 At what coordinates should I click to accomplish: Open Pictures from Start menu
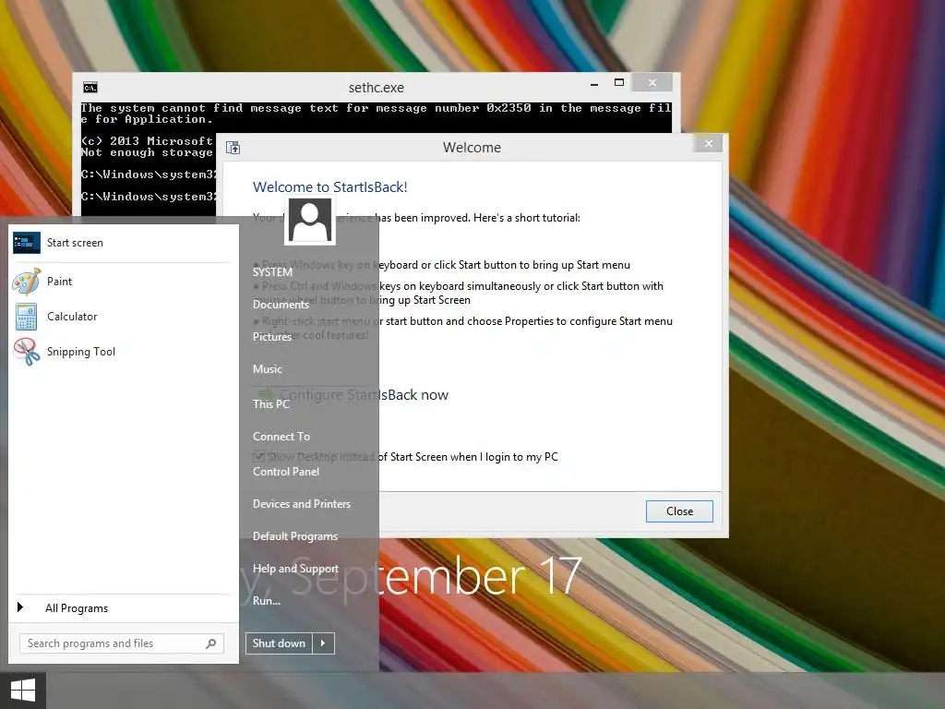click(x=272, y=336)
